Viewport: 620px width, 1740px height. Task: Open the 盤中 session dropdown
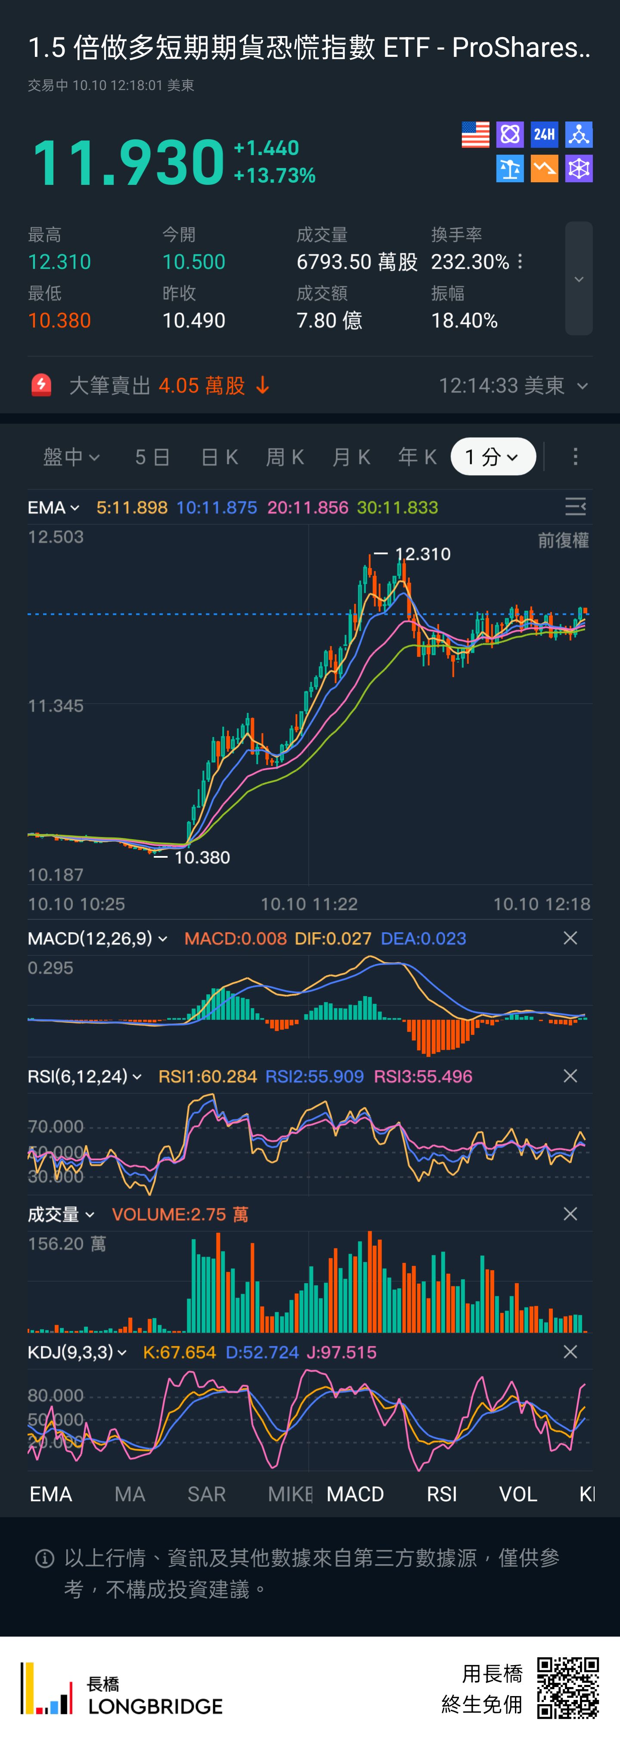click(x=71, y=457)
